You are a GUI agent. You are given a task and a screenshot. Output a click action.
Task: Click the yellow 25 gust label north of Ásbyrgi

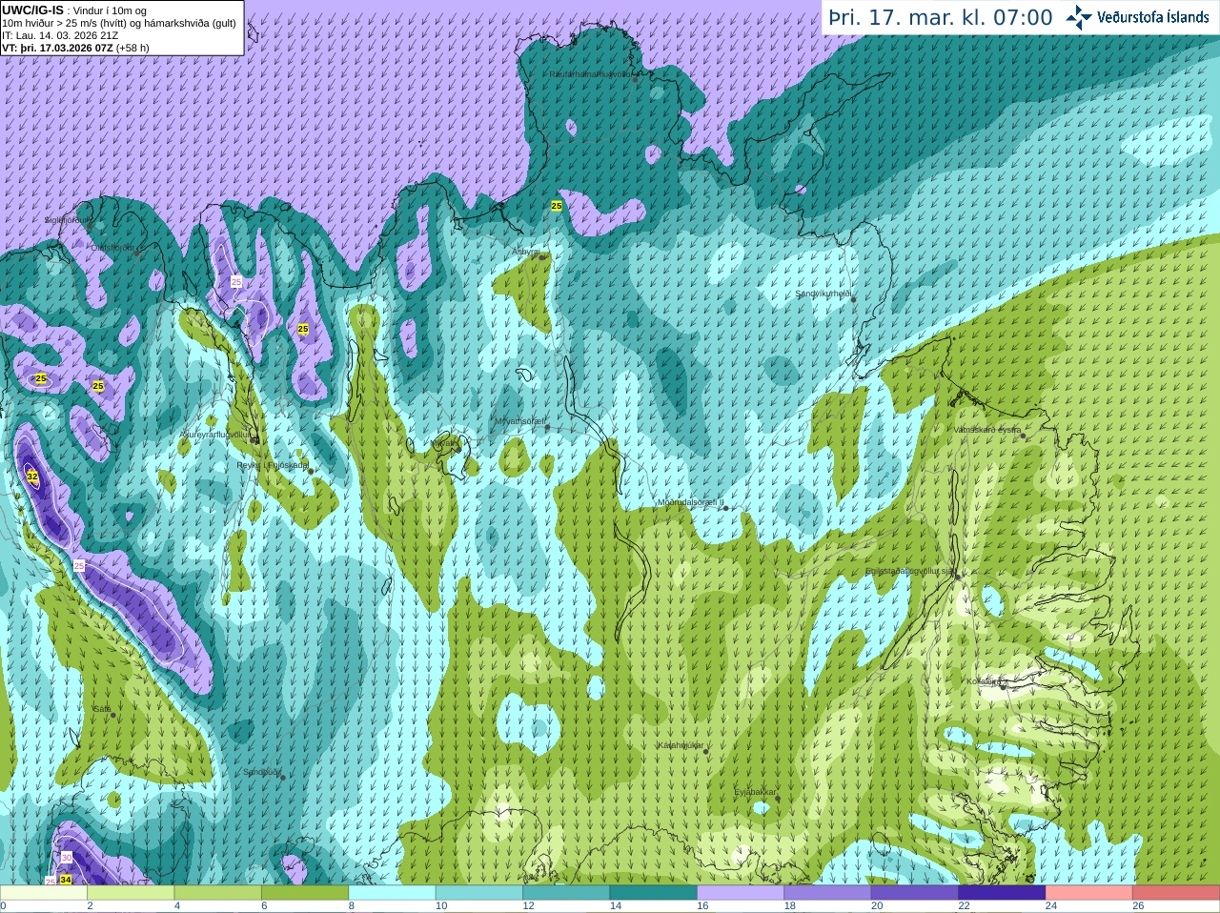tap(557, 205)
